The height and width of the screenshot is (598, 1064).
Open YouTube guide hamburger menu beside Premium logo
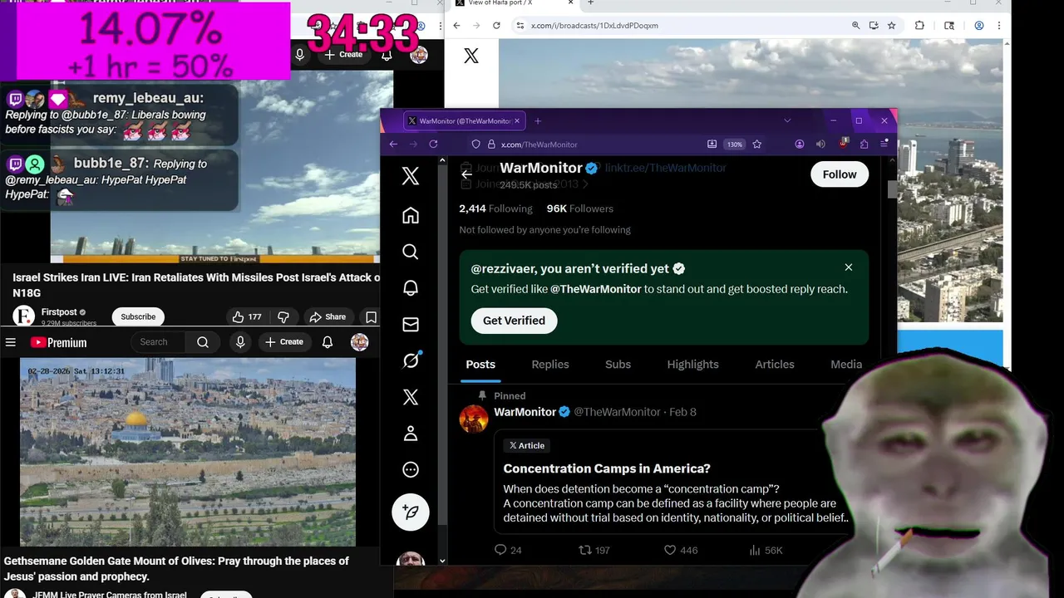[x=11, y=342]
